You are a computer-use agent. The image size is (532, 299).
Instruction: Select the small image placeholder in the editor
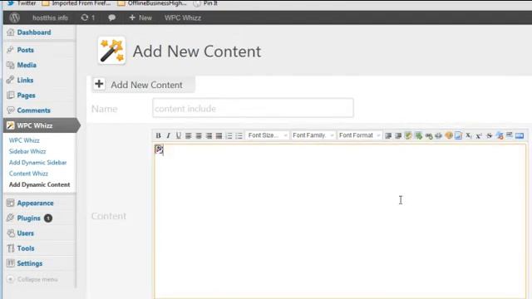point(159,149)
